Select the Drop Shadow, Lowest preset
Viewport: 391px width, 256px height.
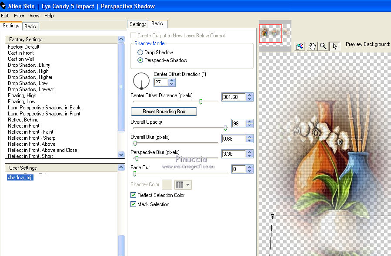click(x=31, y=89)
